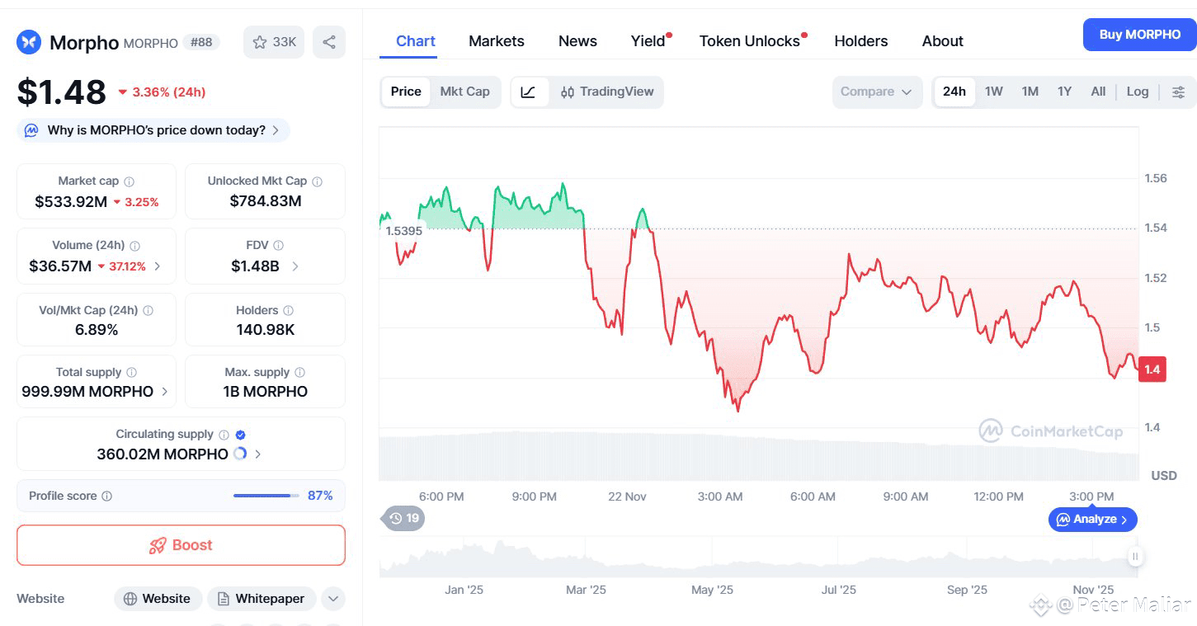Screen dimensions: 1197x626
Task: Click Market cap info icon
Action: tap(129, 181)
